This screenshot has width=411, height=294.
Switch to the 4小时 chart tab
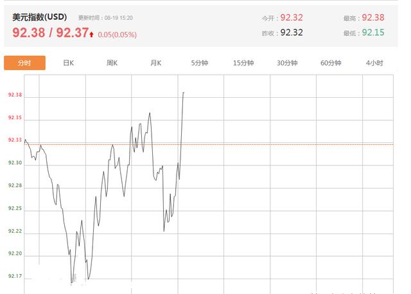pyautogui.click(x=374, y=63)
